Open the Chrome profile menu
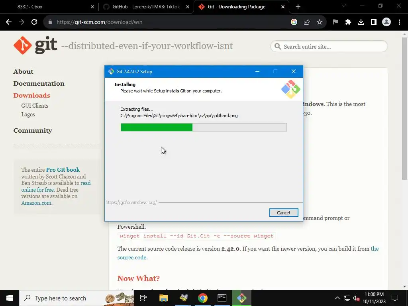 click(386, 22)
